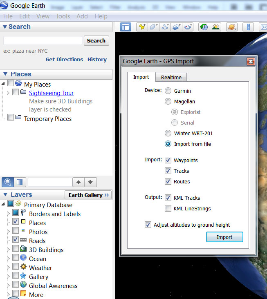Expand the Weather layer
This screenshot has width=267, height=299.
coord(8,268)
